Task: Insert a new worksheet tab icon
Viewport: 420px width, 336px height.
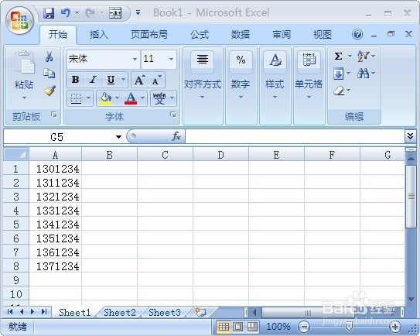Action: [200, 312]
